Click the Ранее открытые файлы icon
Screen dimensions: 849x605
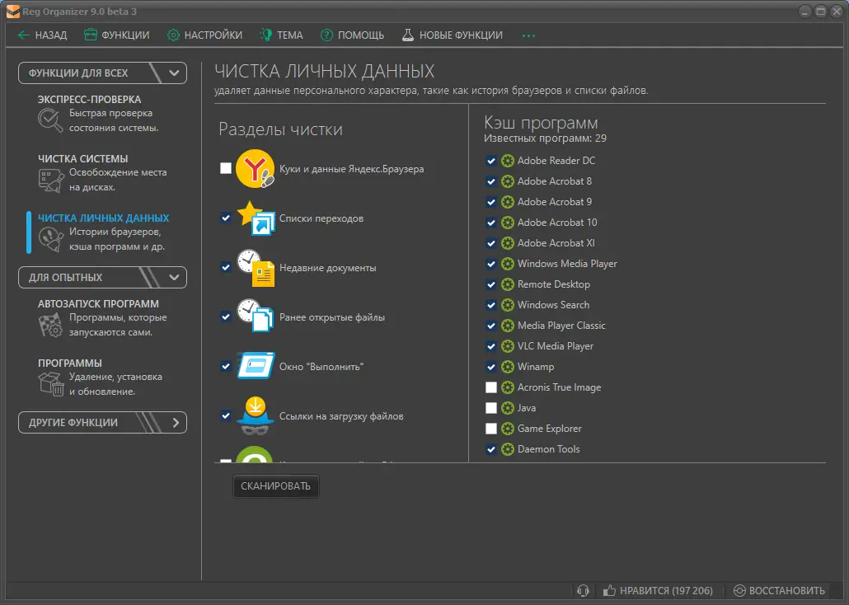point(255,317)
